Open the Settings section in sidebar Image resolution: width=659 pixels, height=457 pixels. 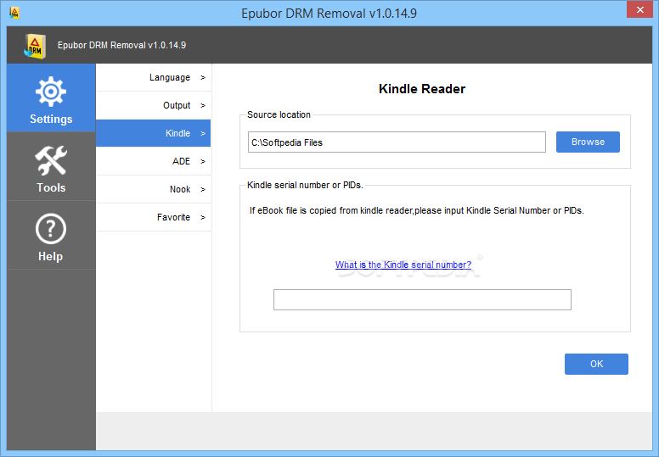51,98
